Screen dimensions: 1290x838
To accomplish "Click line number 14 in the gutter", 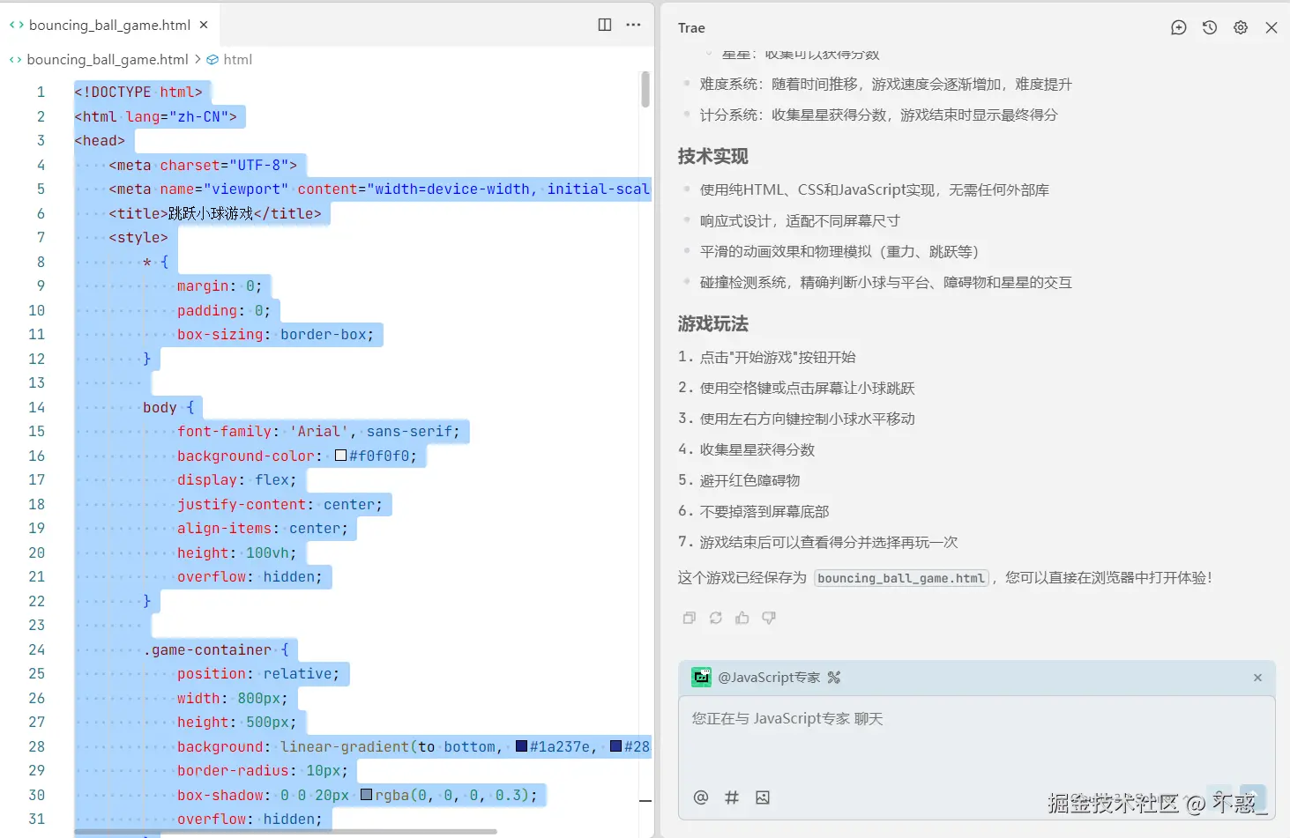I will click(x=36, y=407).
